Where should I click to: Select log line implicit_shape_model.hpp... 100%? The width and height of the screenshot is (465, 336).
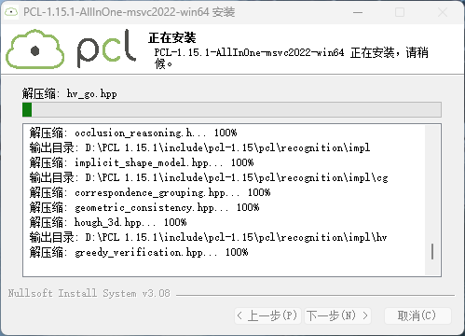click(x=142, y=162)
